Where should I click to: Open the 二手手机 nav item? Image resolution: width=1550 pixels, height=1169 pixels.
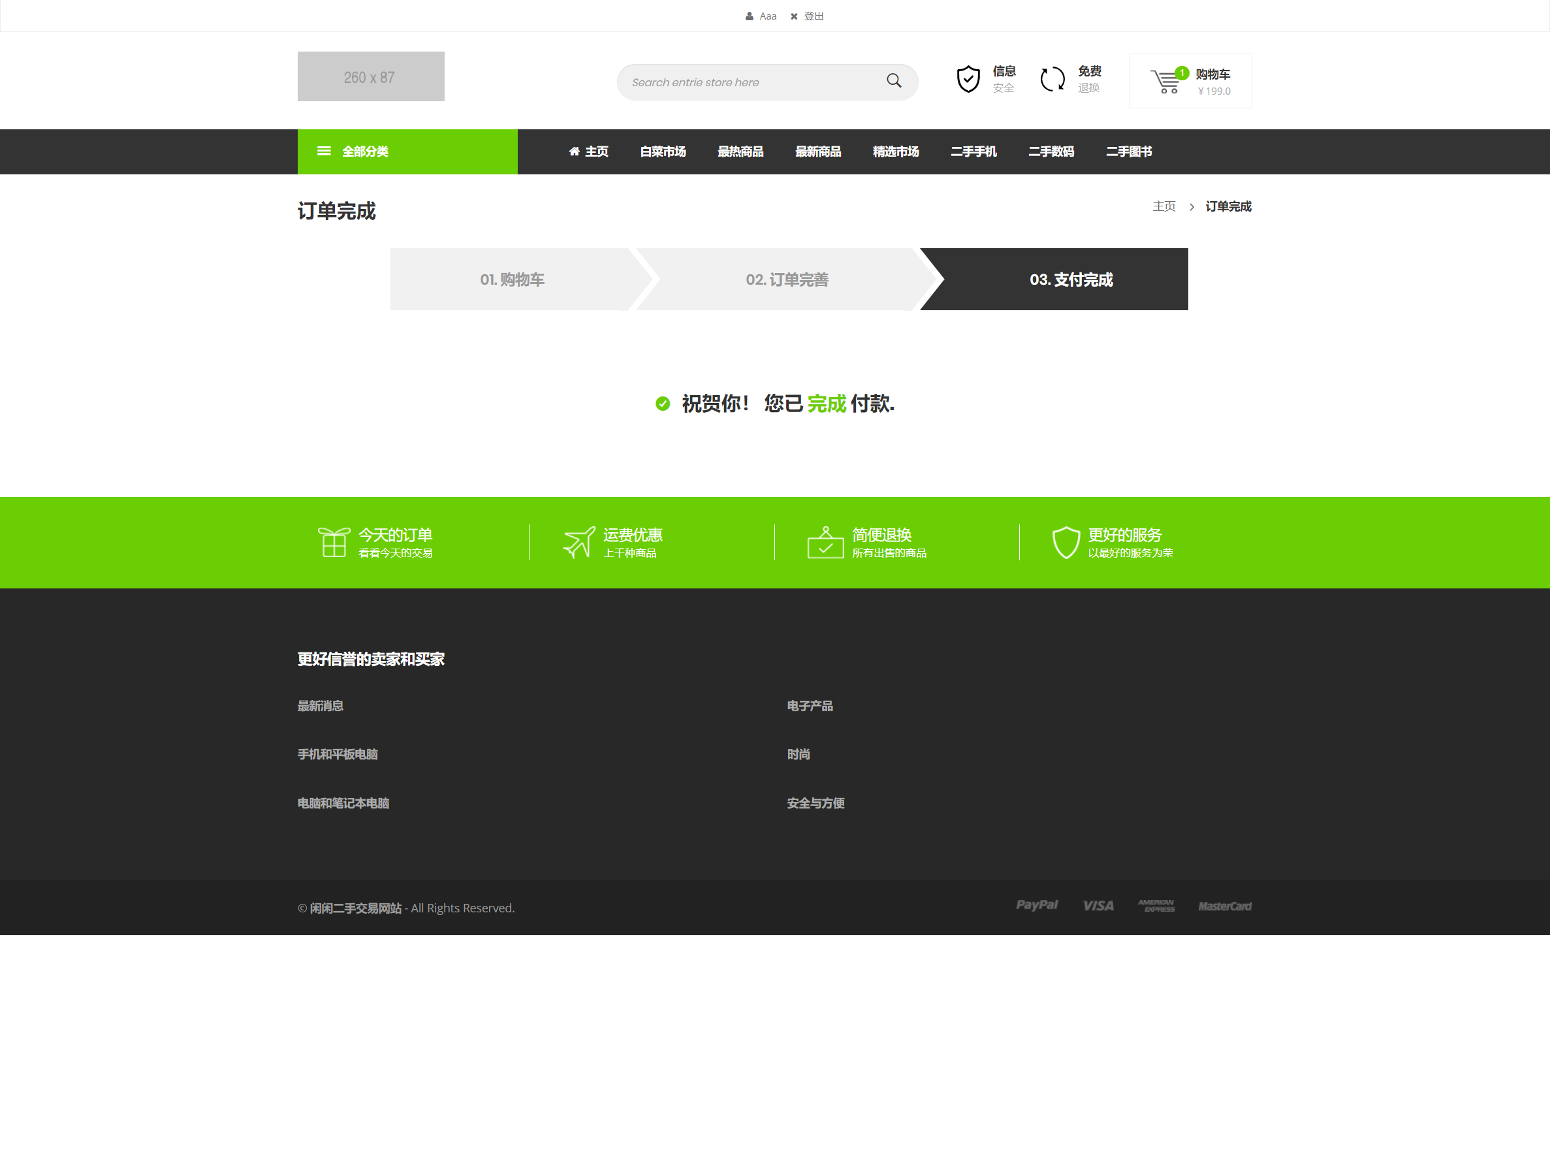click(973, 152)
